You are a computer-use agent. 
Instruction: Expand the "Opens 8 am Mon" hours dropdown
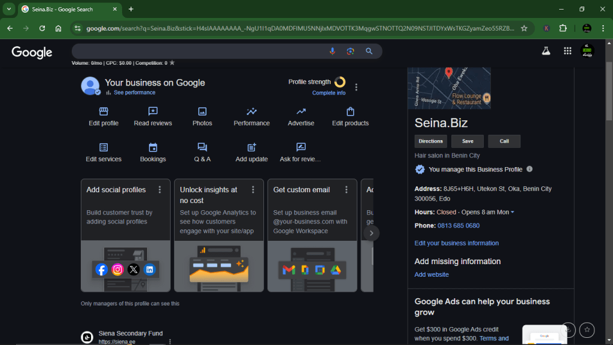tap(512, 212)
